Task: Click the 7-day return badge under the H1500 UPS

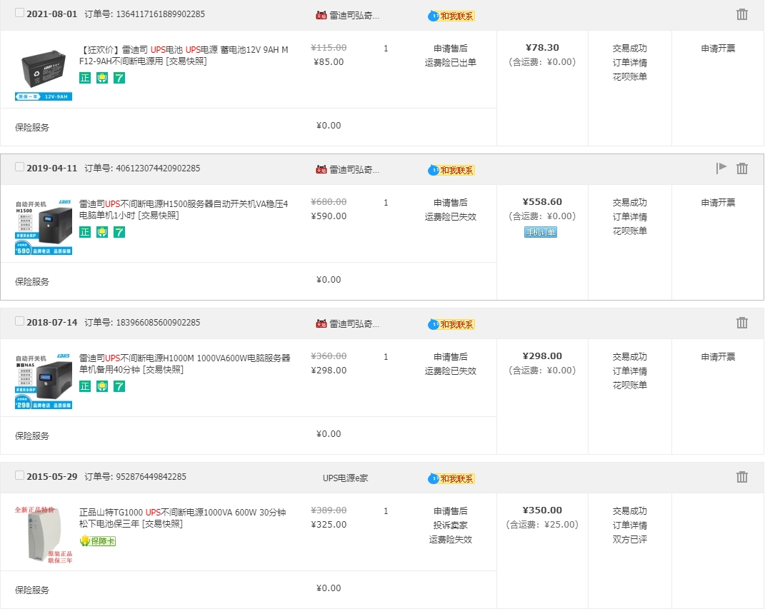Action: tap(119, 232)
